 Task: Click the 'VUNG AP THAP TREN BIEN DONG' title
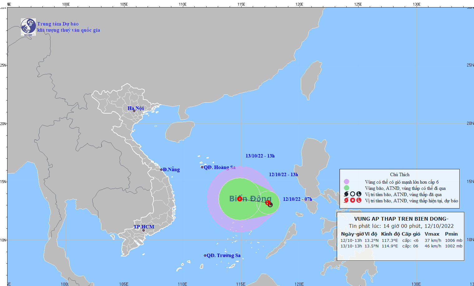point(401,219)
